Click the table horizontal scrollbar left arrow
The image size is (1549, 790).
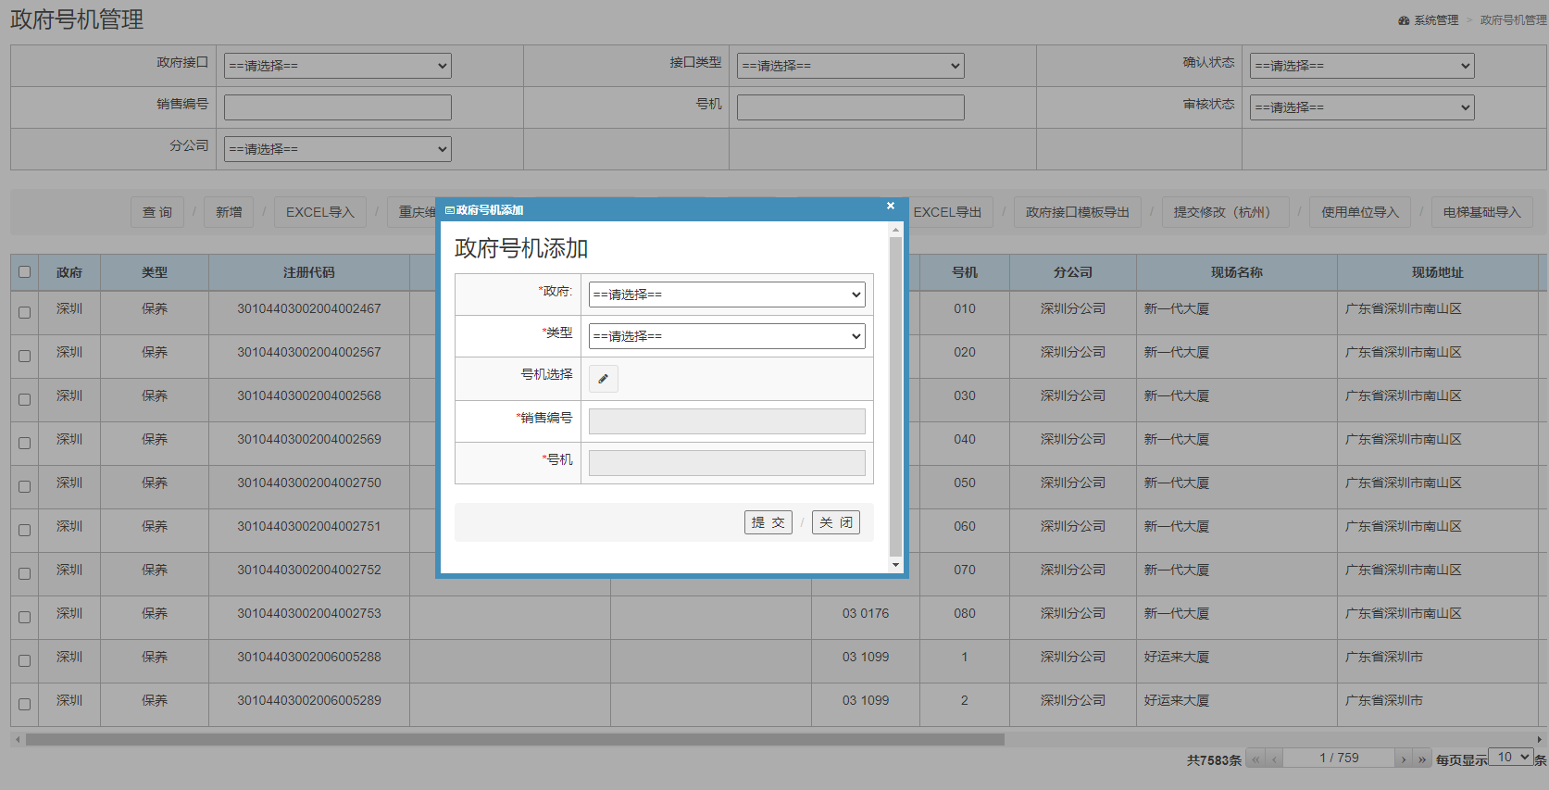(x=17, y=740)
